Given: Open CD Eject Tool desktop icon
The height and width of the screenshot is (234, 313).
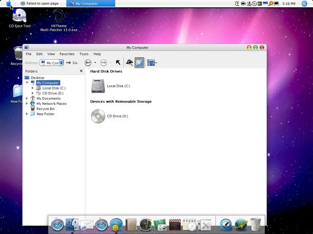Looking at the screenshot, I should 19,18.
